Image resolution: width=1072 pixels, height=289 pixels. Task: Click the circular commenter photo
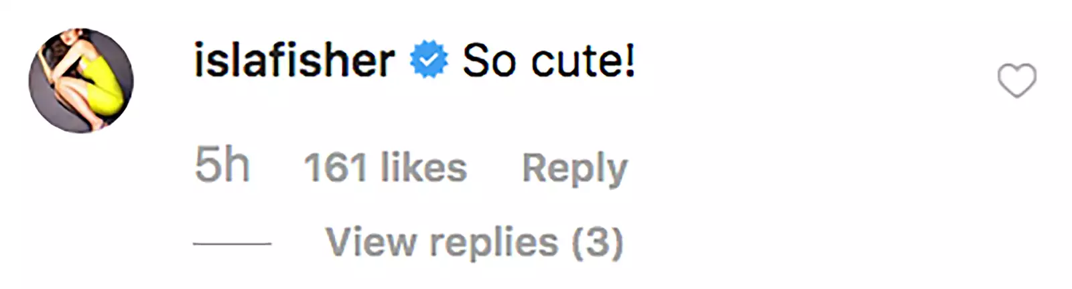coord(81,80)
